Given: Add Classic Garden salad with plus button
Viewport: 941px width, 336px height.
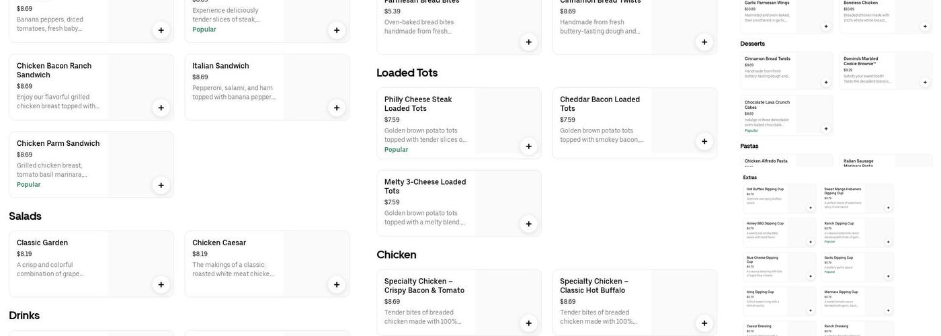Looking at the screenshot, I should 161,285.
